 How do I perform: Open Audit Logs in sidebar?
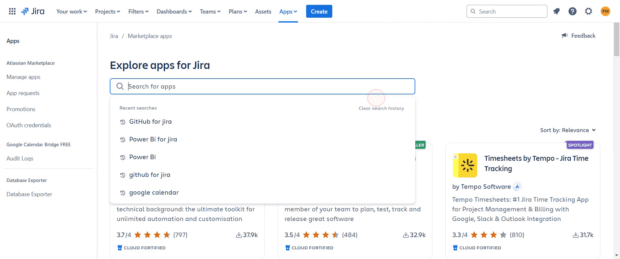(20, 158)
